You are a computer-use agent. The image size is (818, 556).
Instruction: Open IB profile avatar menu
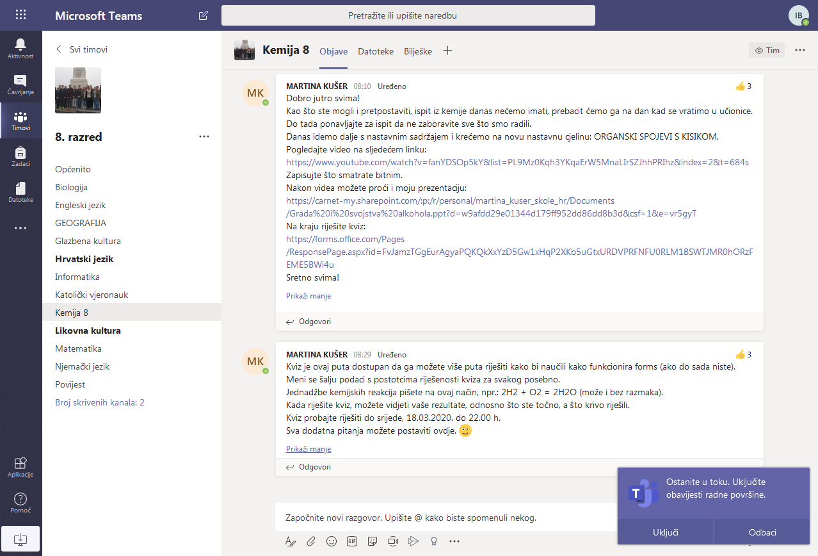click(x=798, y=15)
